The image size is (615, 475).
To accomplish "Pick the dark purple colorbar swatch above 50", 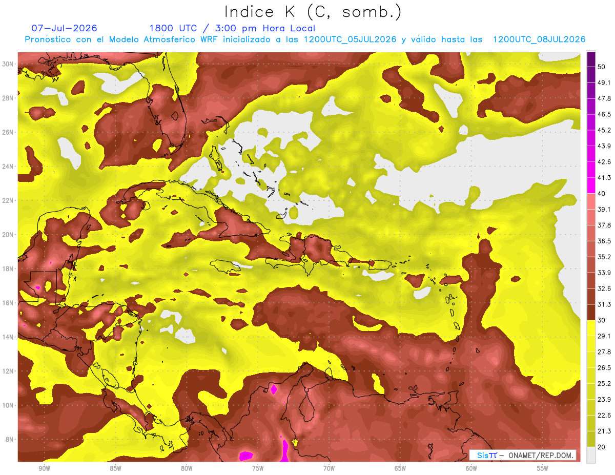I will click(591, 59).
